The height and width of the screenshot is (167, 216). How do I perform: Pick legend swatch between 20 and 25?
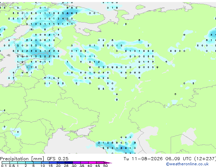(x=61, y=163)
